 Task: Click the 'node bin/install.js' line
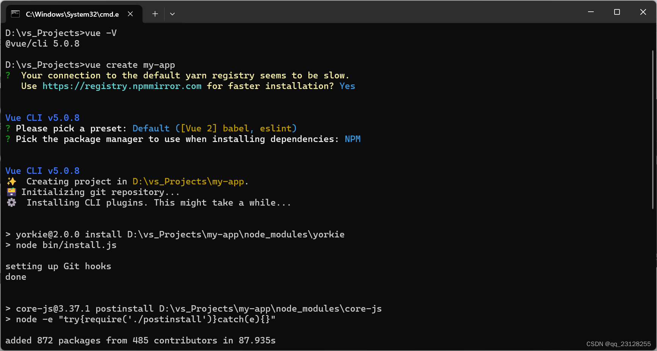point(61,245)
